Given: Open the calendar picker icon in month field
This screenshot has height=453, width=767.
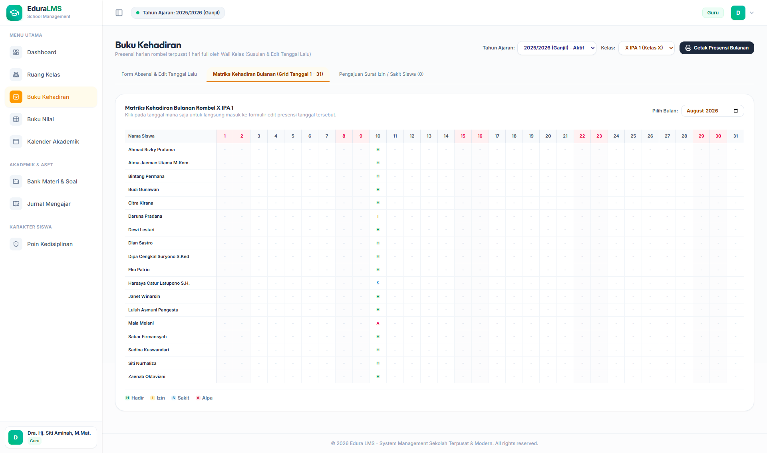Looking at the screenshot, I should [736, 111].
